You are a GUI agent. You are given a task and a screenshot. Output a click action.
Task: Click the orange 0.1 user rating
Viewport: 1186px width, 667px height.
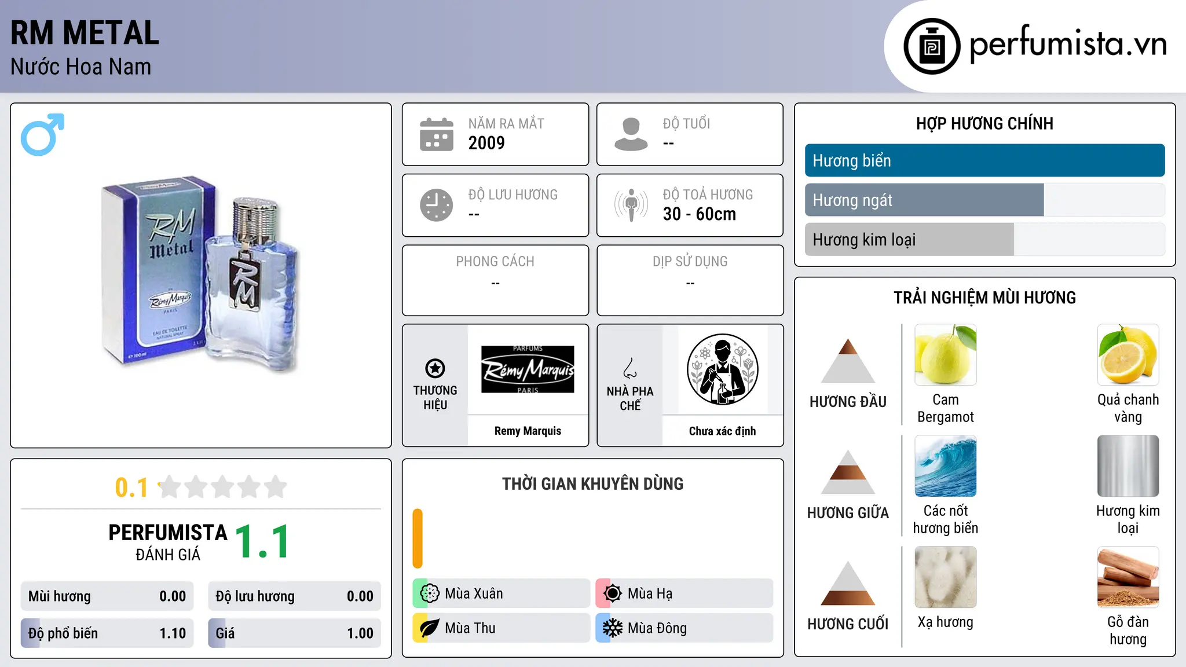(x=131, y=488)
